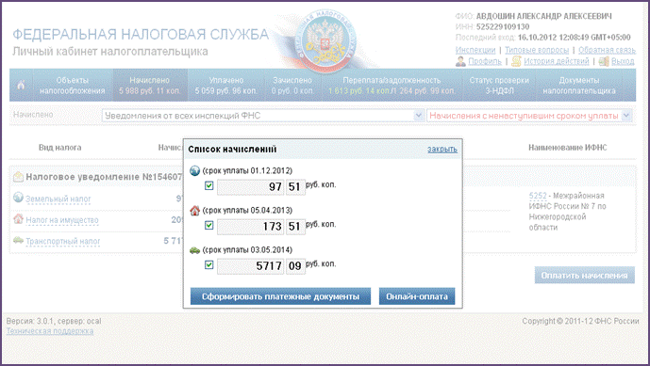Click the Список начислений popup title
This screenshot has height=366, width=650.
[x=232, y=150]
